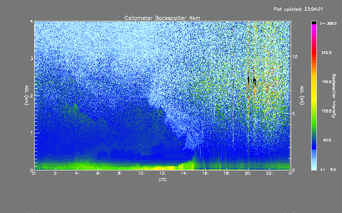The width and height of the screenshot is (342, 213).
Task: Click the '10' kft label on right axis
Action: click(x=295, y=57)
